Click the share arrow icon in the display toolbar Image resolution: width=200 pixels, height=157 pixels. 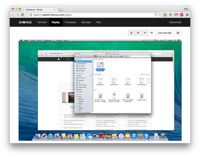click(x=145, y=33)
